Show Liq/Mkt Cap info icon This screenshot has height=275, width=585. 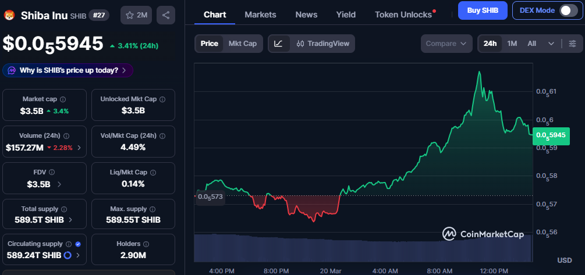tap(153, 173)
